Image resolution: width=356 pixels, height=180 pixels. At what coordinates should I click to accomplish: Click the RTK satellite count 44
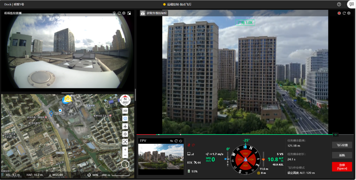click(194, 163)
